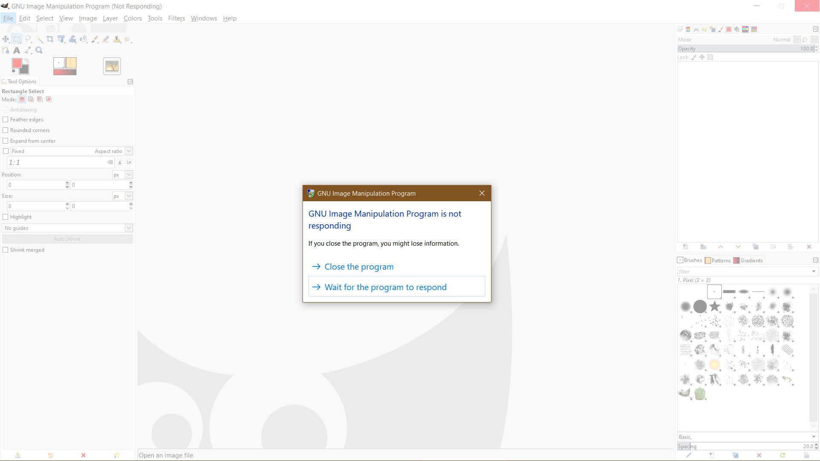Click the active gradient preview bar
Image resolution: width=820 pixels, height=461 pixels.
(x=65, y=72)
